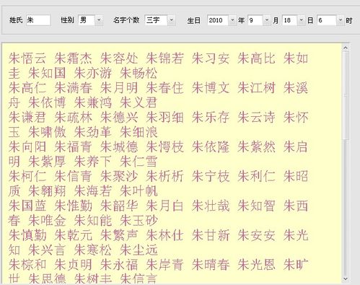Image resolution: width=360 pixels, height=285 pixels.
Task: Click the name 朱细浪
Action: point(139,132)
